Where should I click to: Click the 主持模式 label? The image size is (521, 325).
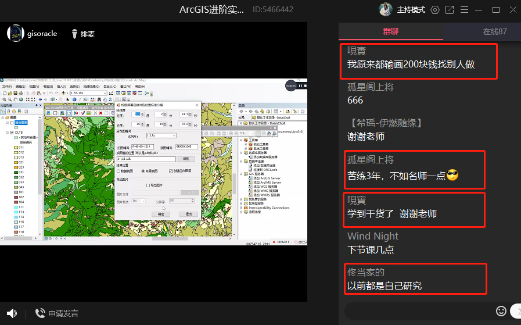pos(411,10)
